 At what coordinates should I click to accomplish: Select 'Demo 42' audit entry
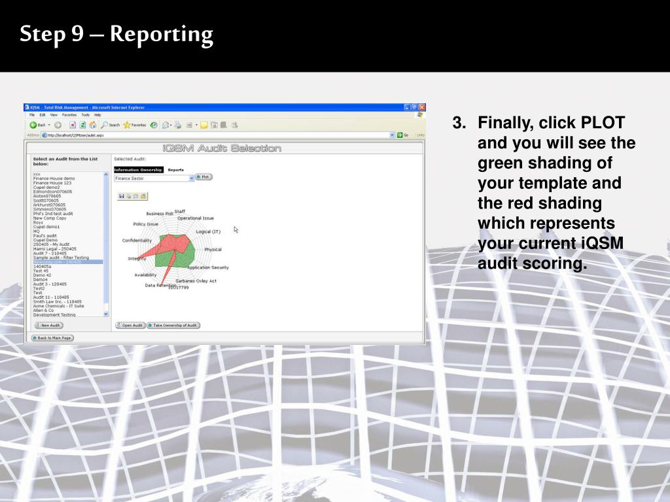pyautogui.click(x=42, y=275)
